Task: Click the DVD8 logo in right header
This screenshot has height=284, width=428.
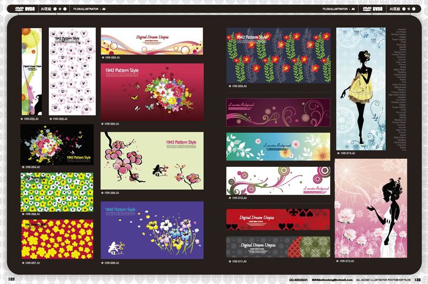Action: pyautogui.click(x=372, y=9)
